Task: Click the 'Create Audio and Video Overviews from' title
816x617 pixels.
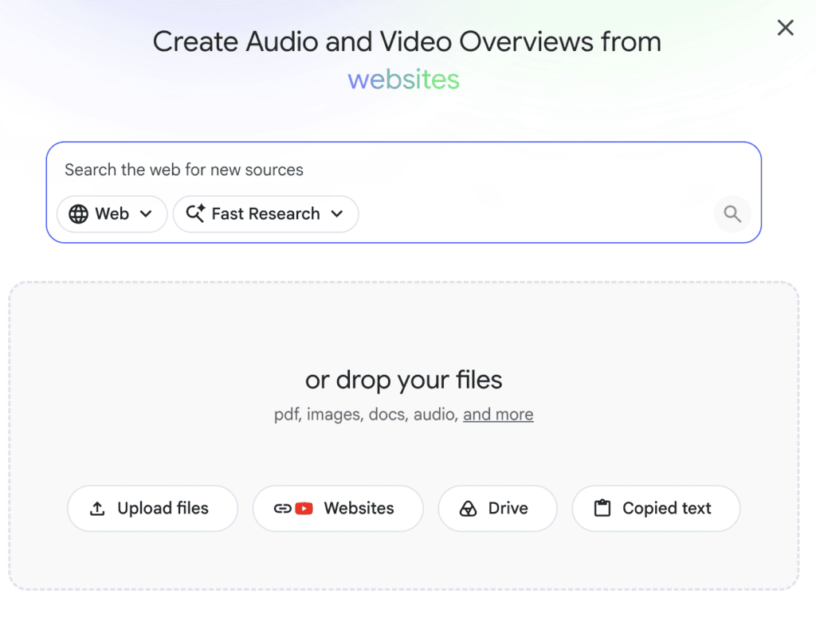Action: tap(407, 41)
